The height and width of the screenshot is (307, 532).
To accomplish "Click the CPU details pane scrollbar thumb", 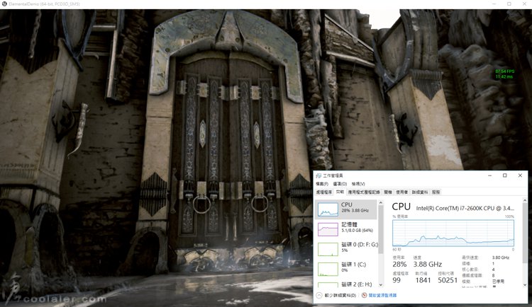I will [x=525, y=233].
